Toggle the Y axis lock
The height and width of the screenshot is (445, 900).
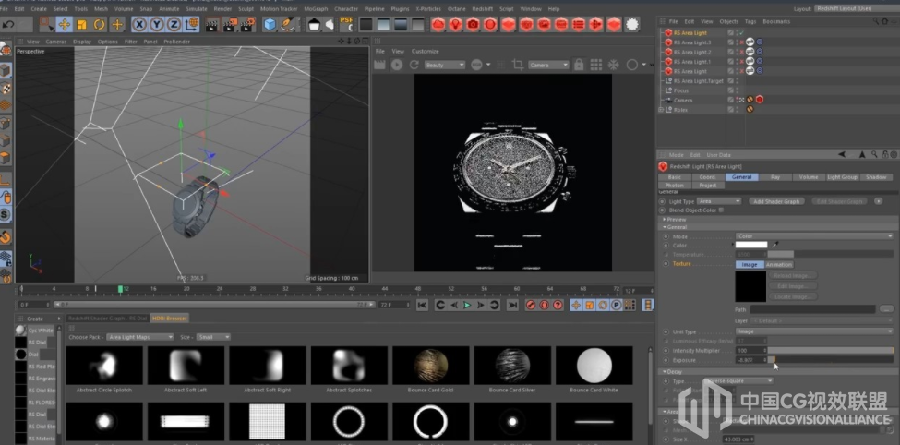tap(156, 24)
